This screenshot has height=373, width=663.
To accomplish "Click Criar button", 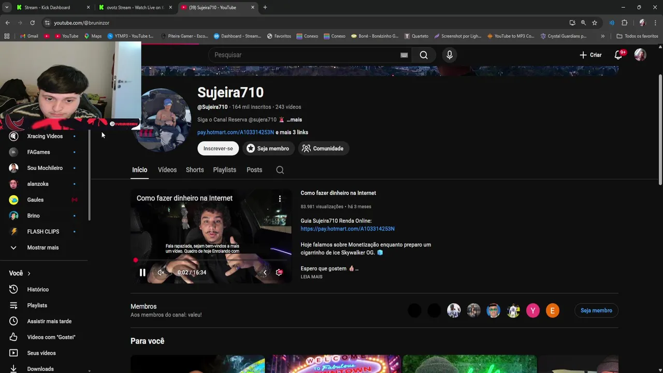I will [590, 55].
